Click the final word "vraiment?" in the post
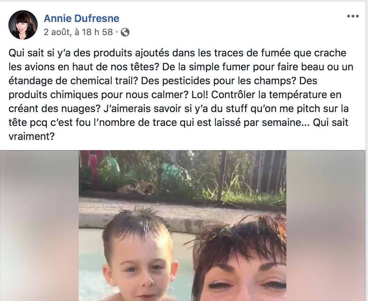The height and width of the screenshot is (301, 368). [x=32, y=136]
